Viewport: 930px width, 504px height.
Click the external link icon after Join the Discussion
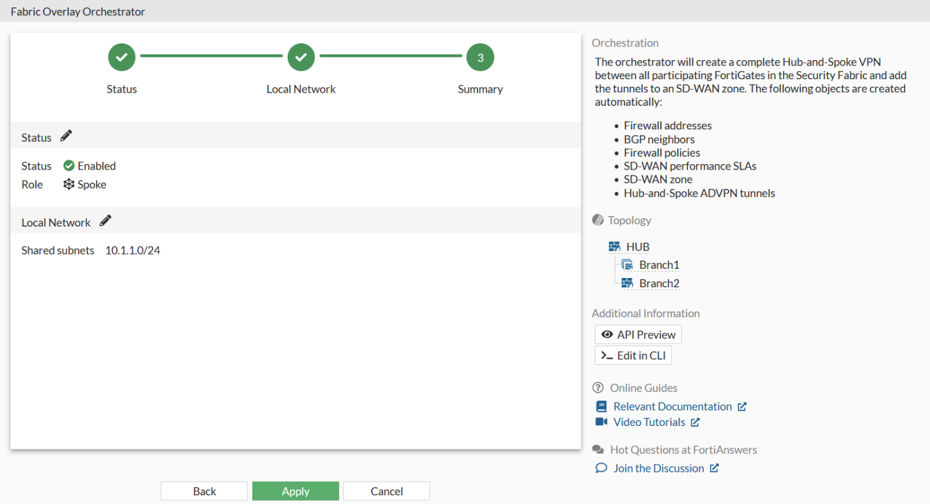(714, 468)
